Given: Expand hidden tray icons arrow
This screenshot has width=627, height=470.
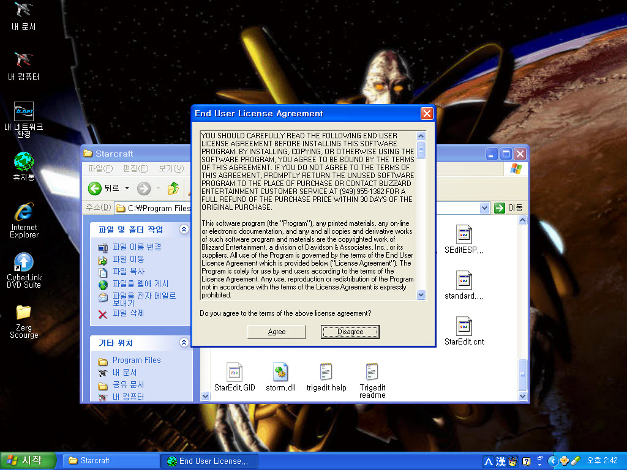Looking at the screenshot, I should pyautogui.click(x=553, y=461).
